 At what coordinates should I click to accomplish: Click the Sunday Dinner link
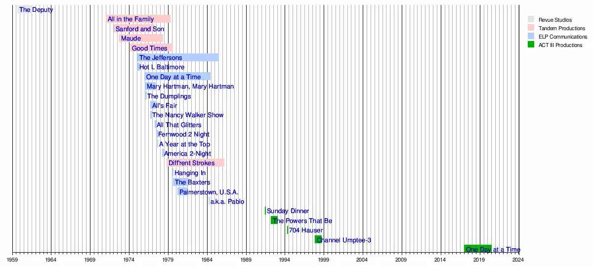[x=288, y=211]
